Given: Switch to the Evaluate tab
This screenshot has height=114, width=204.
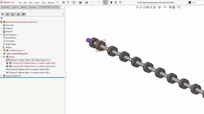Looking at the screenshot, I should coord(33,7).
